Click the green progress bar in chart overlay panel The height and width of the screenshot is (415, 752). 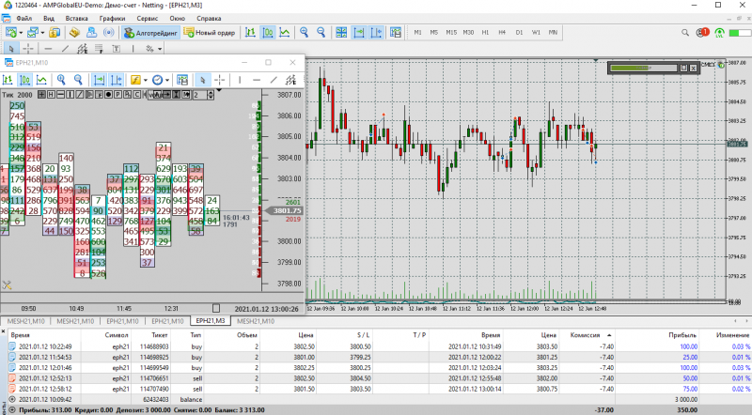tap(644, 68)
